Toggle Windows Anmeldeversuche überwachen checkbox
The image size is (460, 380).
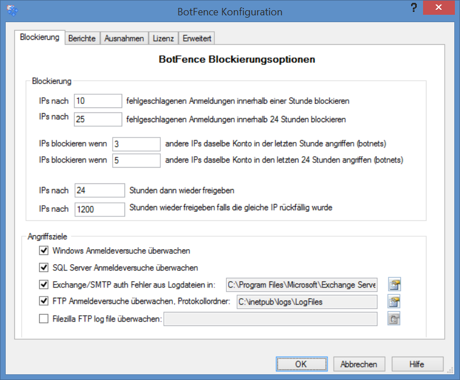44,250
